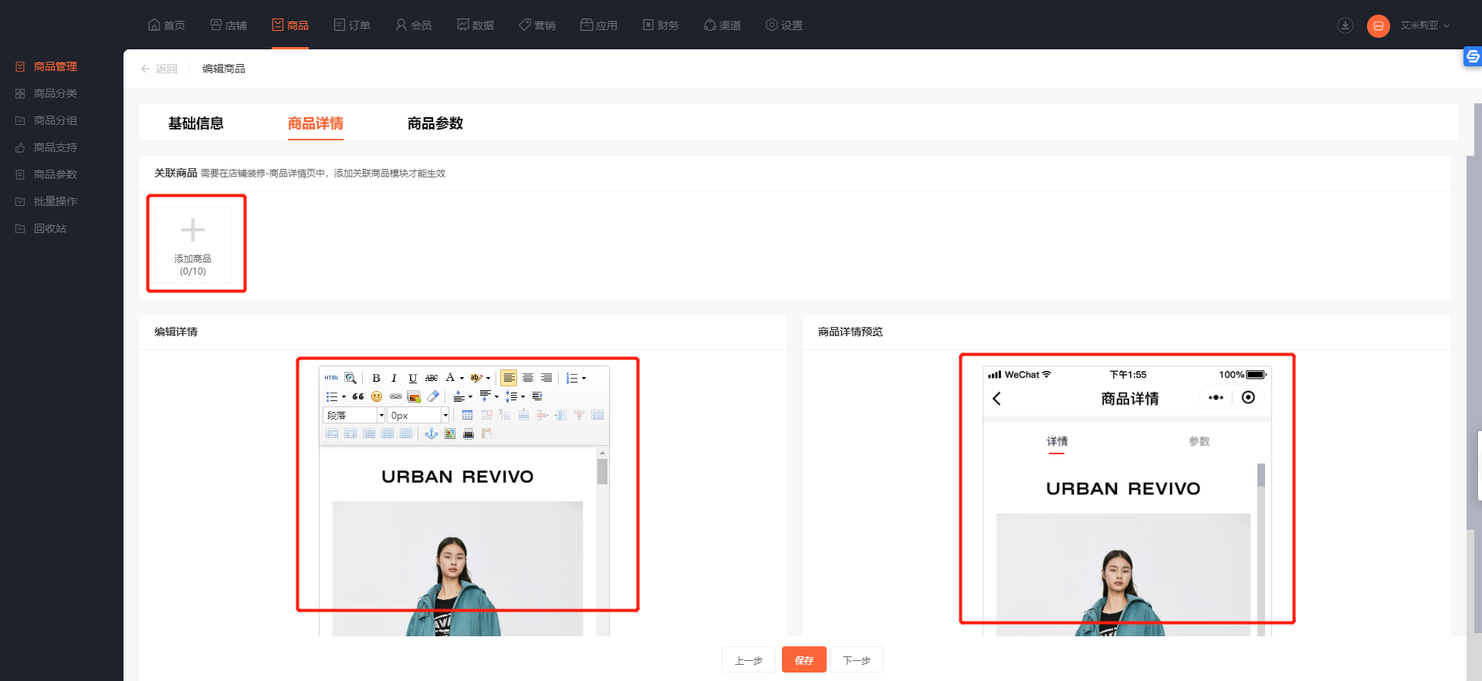Open 店铺 in top navigation
Screen dimensions: 1482x681
click(x=228, y=25)
